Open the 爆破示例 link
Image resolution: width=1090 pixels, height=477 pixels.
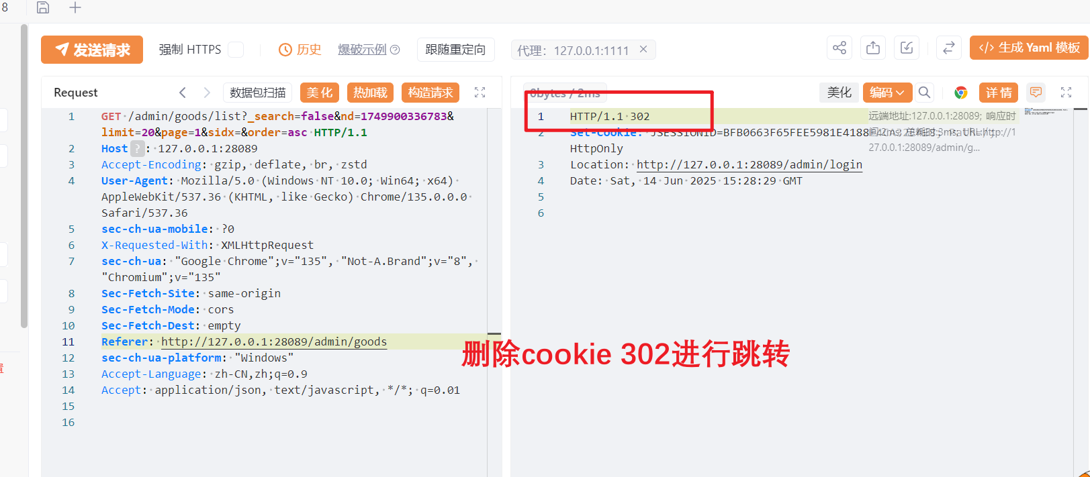click(x=362, y=50)
